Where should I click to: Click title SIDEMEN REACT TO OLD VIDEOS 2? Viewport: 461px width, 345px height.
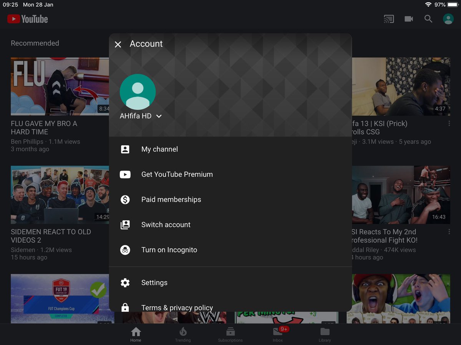51,236
